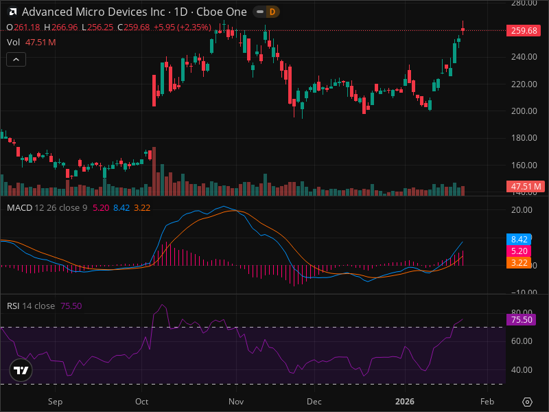549x412 pixels.
Task: Click the L256.25 low value in legend
Action: click(x=97, y=27)
